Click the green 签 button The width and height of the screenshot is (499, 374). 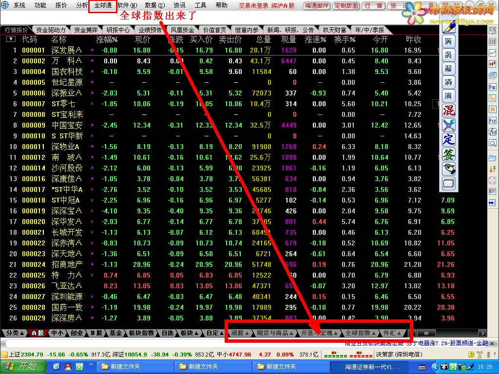point(449,154)
